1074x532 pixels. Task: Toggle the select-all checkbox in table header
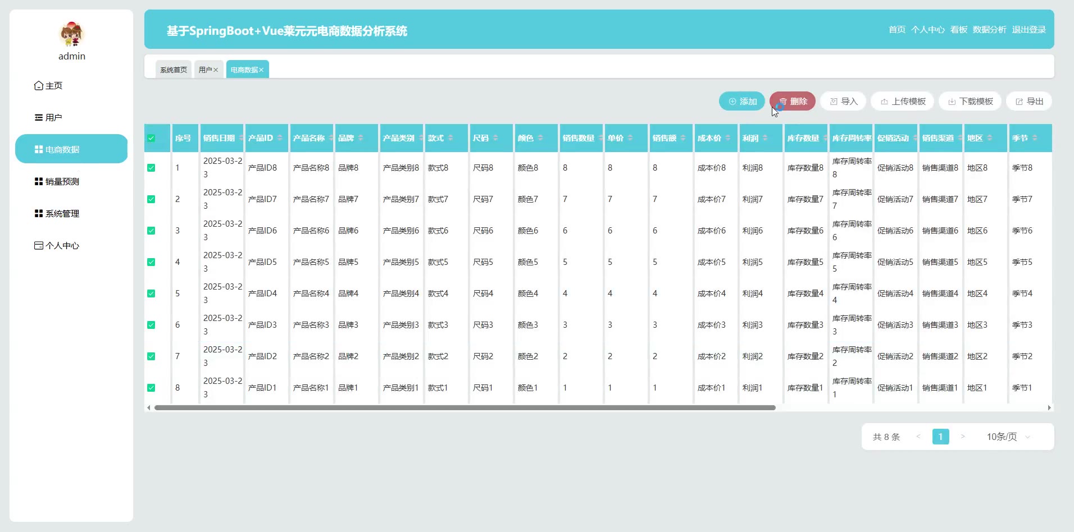[x=151, y=138]
